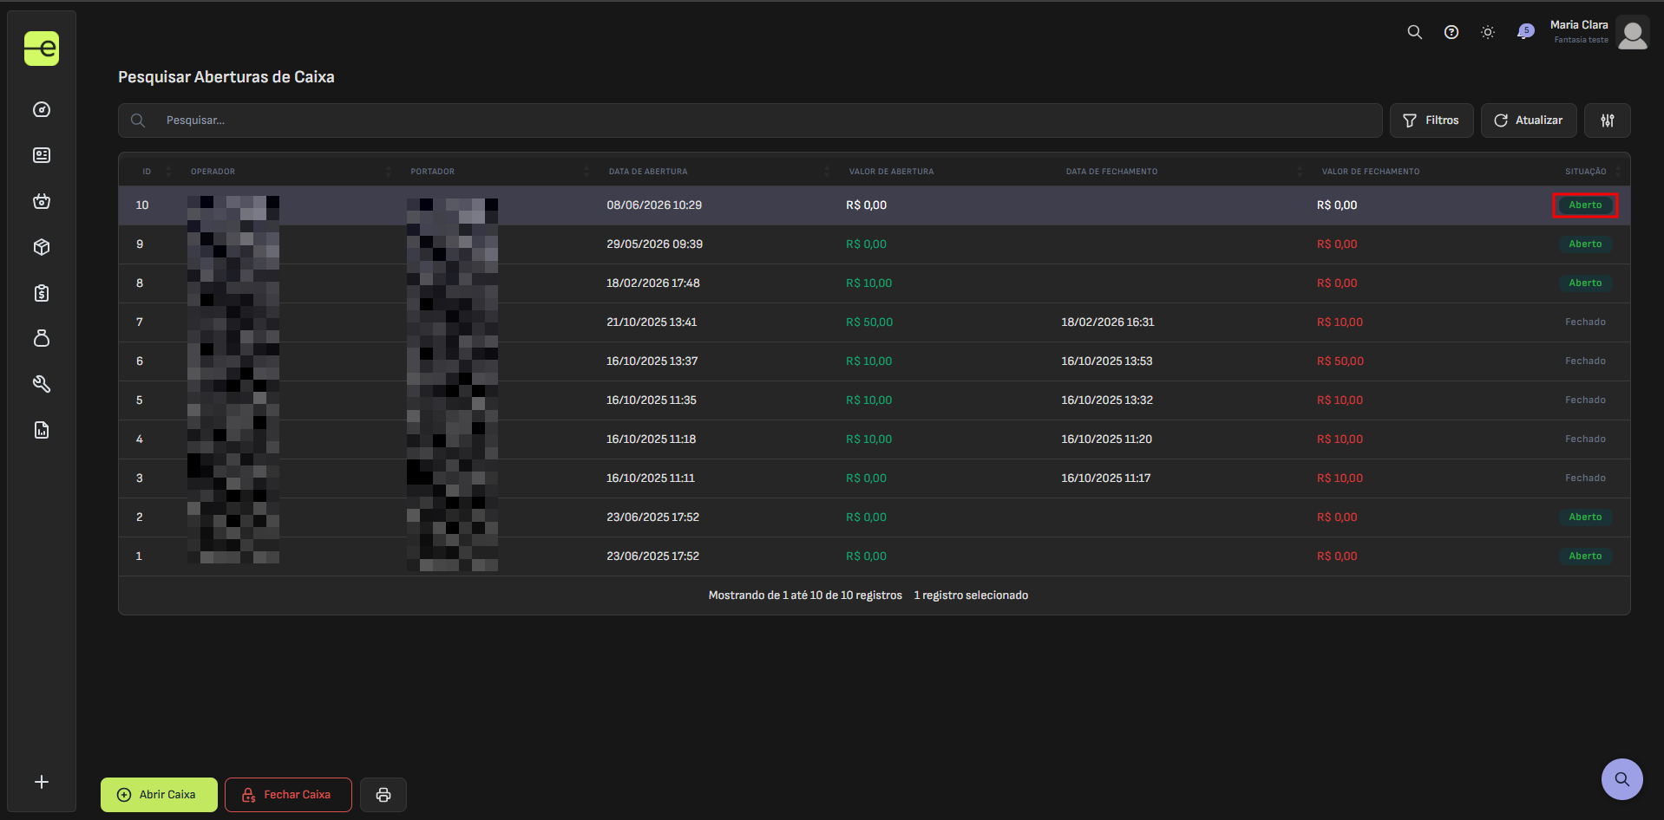Click Pesquisar Aberturas de Caixa title
1664x820 pixels.
point(226,77)
